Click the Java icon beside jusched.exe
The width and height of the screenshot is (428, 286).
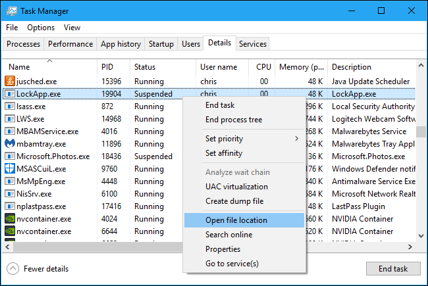(x=10, y=82)
